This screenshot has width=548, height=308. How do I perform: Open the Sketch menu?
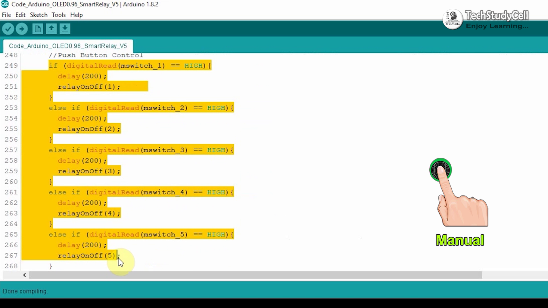pyautogui.click(x=38, y=15)
